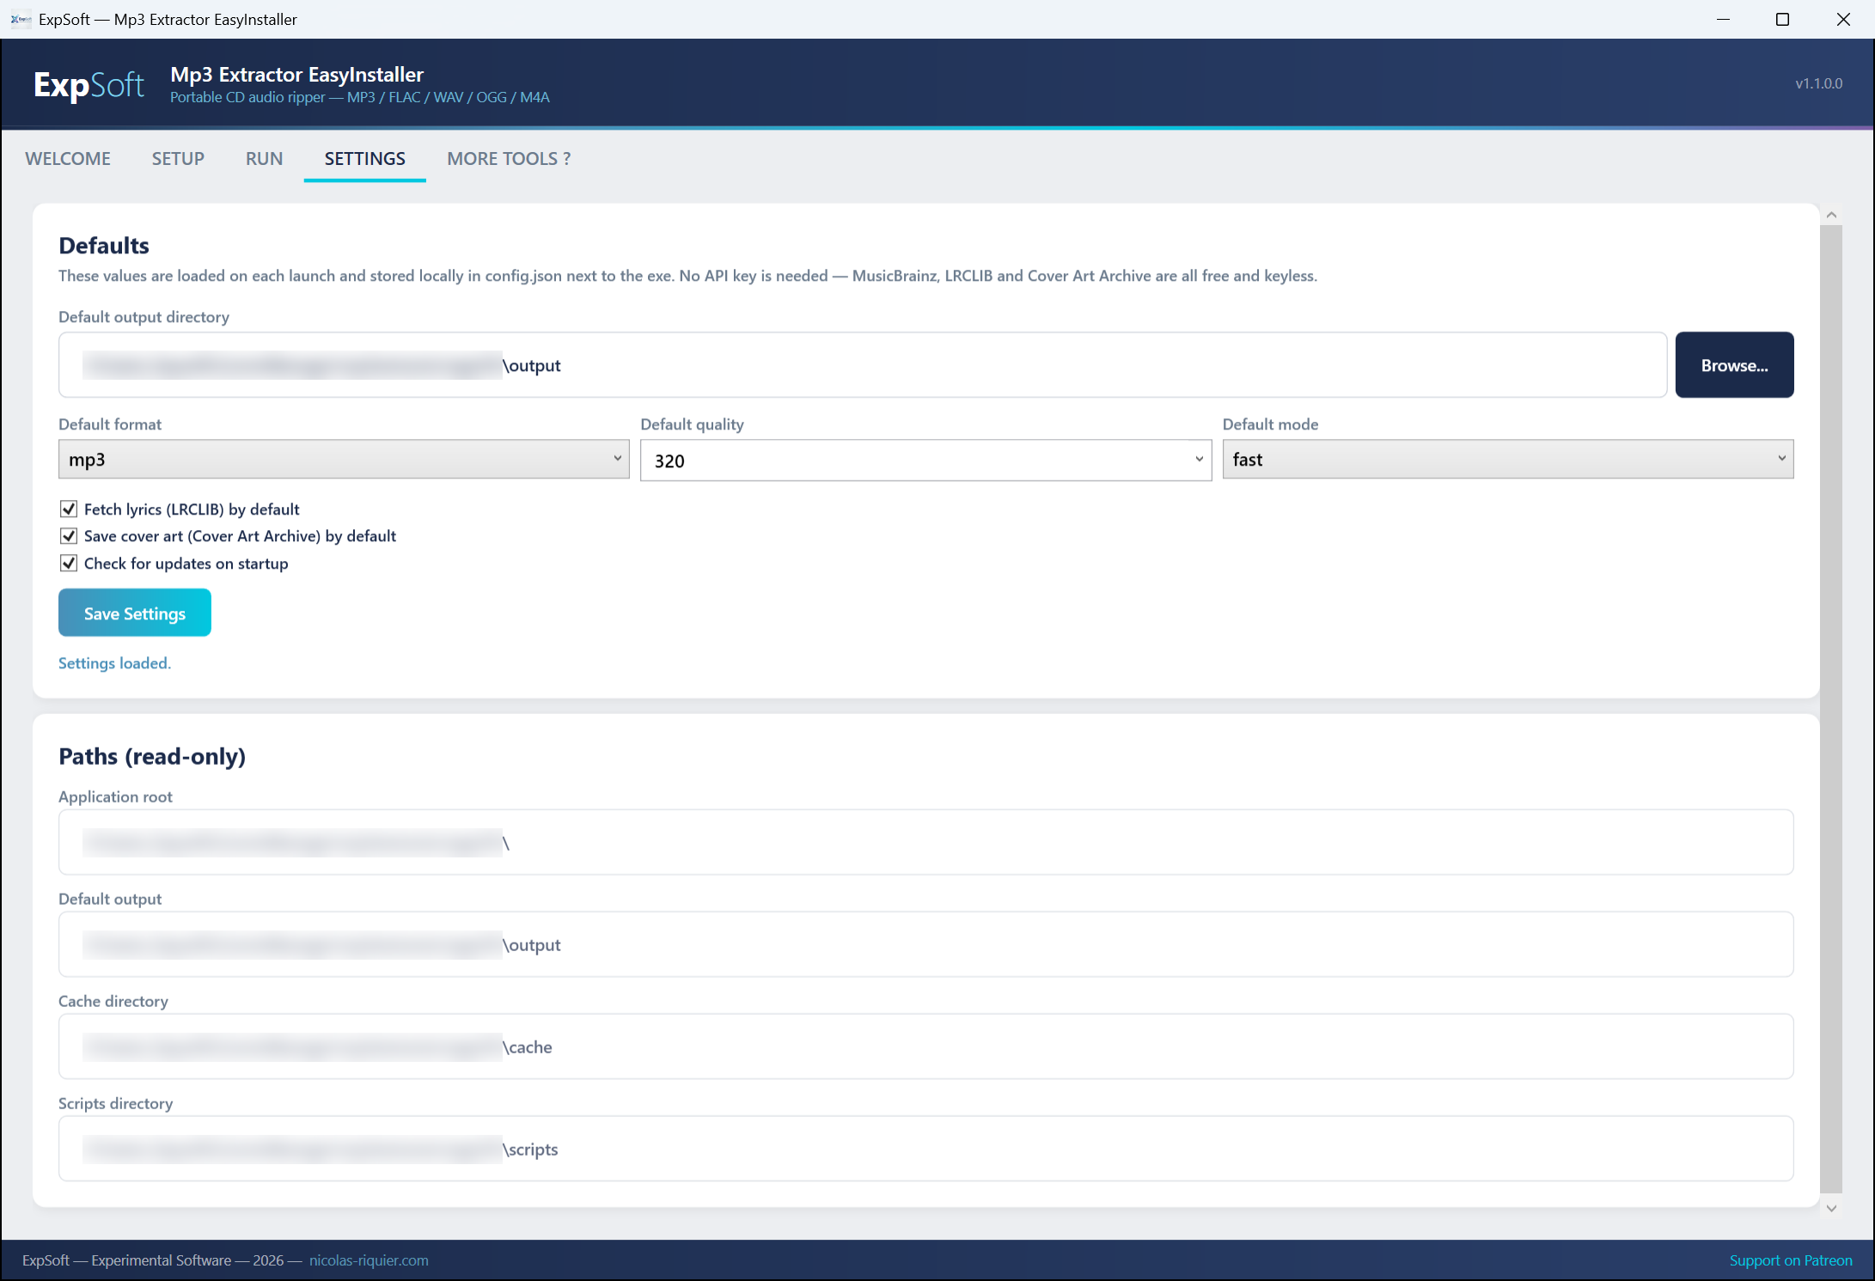Click the ExpSoft logo in the header

pos(89,84)
